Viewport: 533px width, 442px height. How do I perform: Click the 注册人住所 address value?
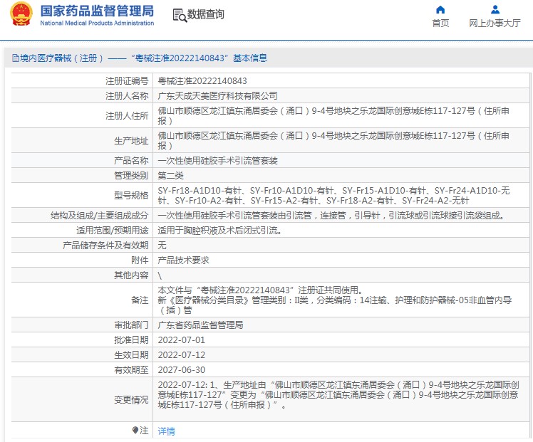click(333, 116)
